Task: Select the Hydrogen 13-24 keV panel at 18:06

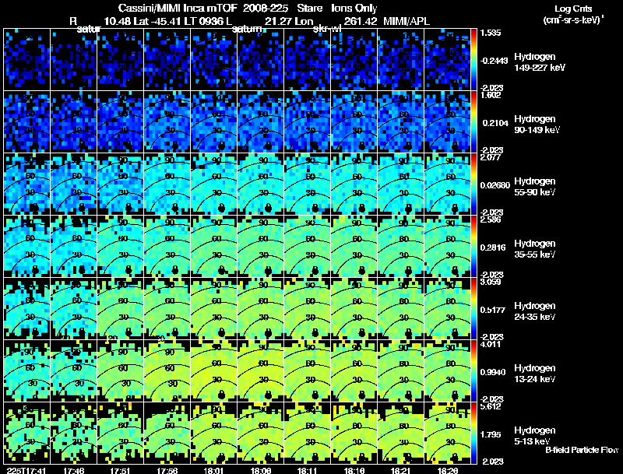Action: pyautogui.click(x=261, y=371)
